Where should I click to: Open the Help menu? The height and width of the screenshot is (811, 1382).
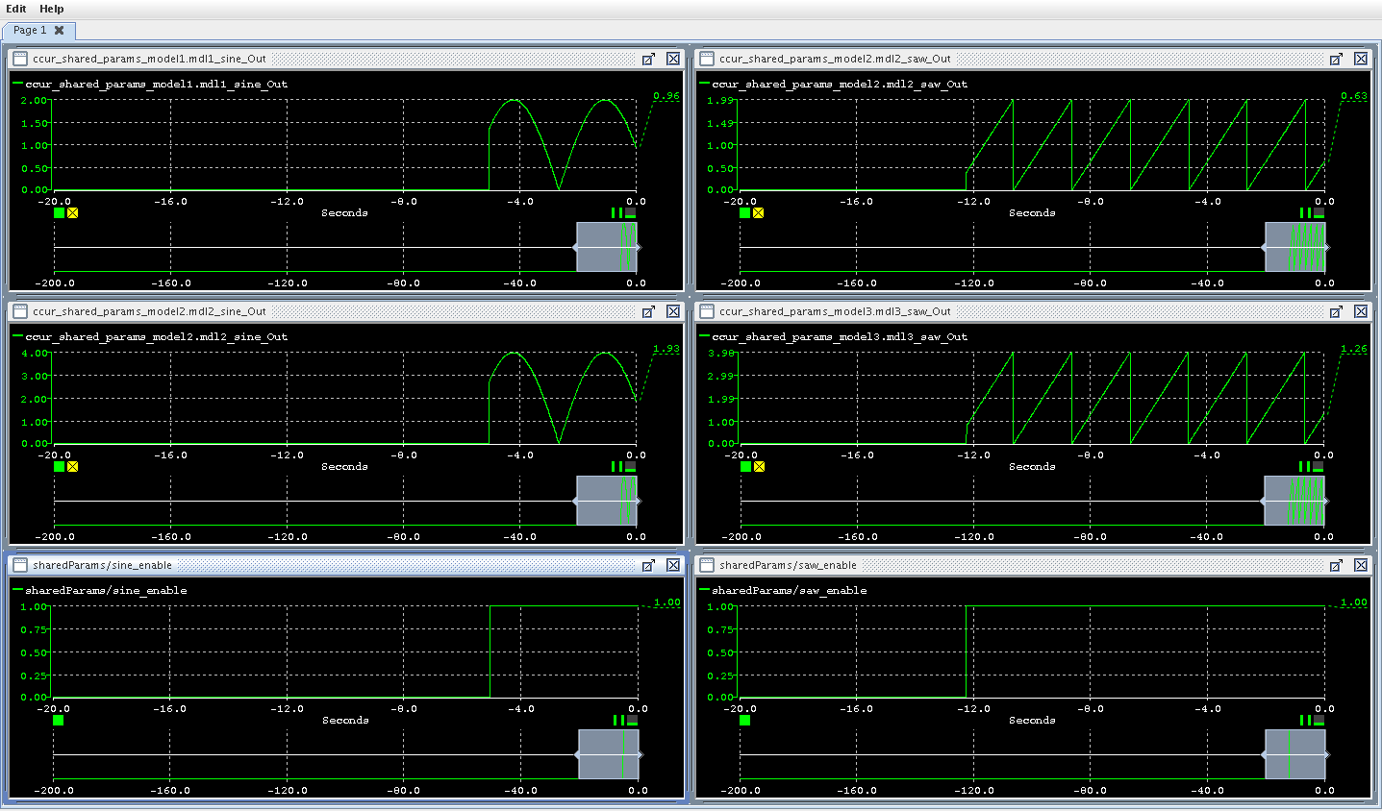pyautogui.click(x=52, y=9)
